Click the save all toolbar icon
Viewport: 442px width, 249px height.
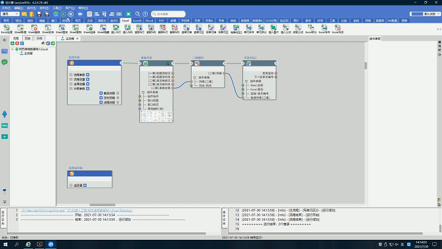click(x=47, y=14)
